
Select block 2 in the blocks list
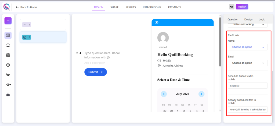click(x=43, y=37)
